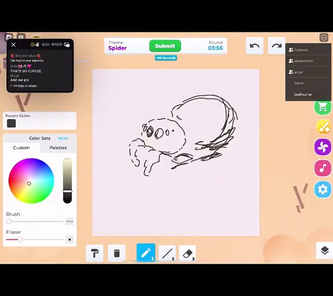Choose the paint roller fill tool

tap(95, 253)
